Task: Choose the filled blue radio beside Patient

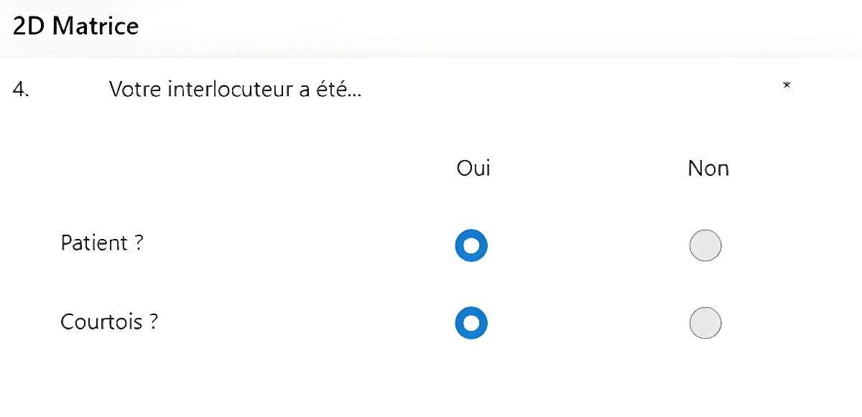Action: pyautogui.click(x=471, y=245)
